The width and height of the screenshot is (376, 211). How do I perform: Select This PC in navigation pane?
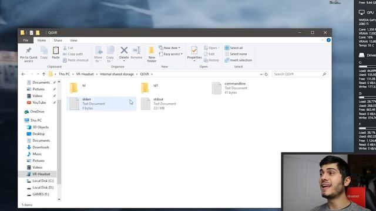click(33, 120)
